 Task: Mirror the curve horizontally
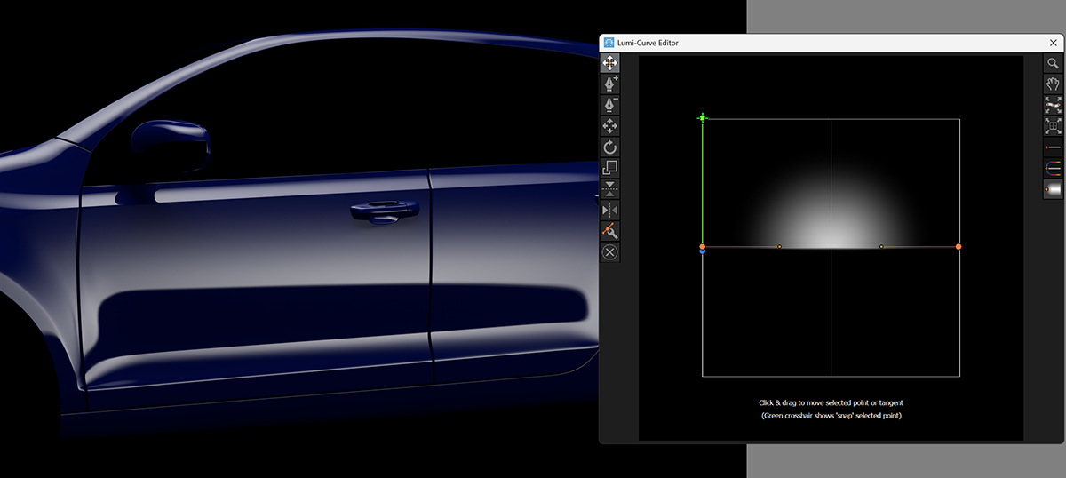610,210
